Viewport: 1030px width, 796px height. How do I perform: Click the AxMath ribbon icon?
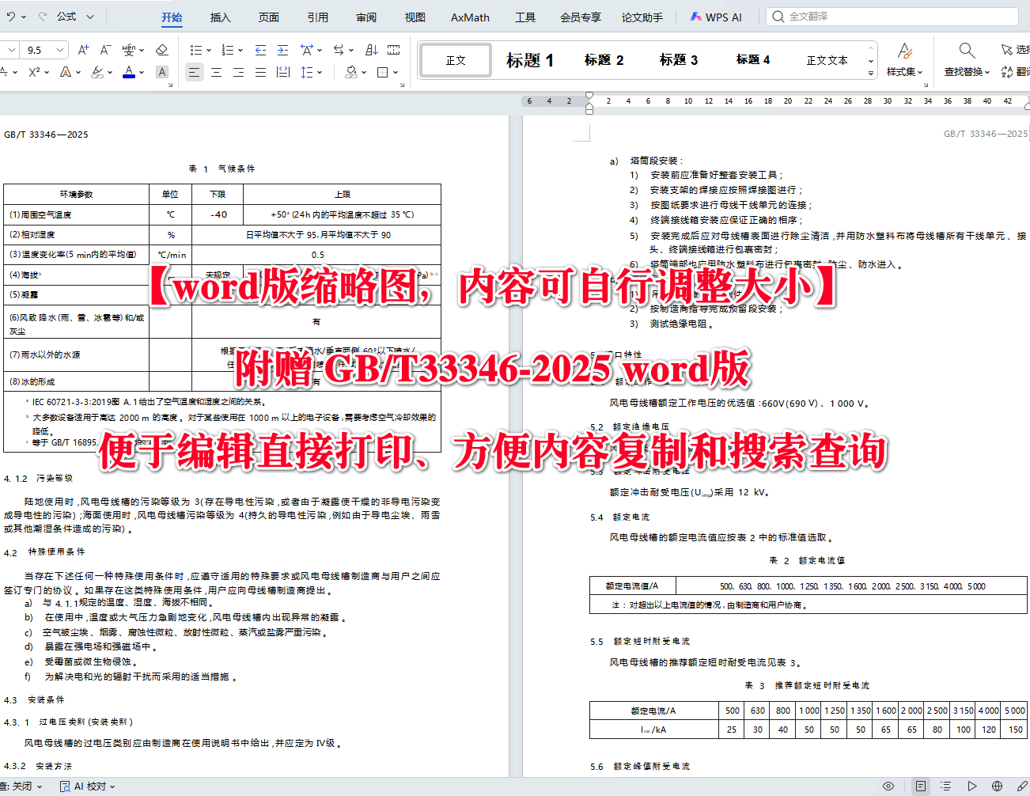[x=469, y=17]
